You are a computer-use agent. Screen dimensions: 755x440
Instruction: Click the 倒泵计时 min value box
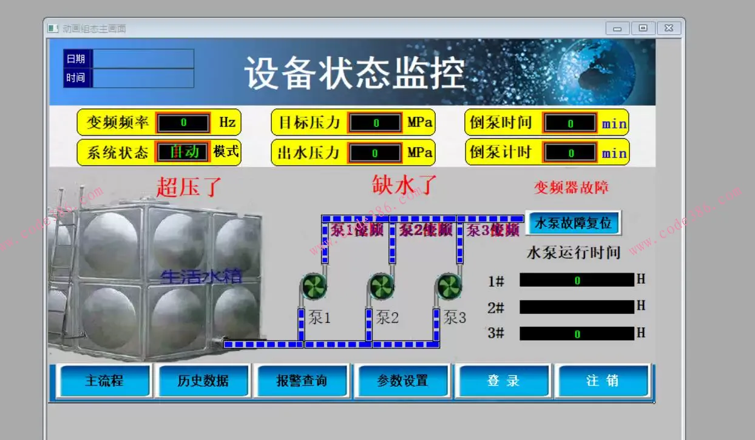(570, 153)
